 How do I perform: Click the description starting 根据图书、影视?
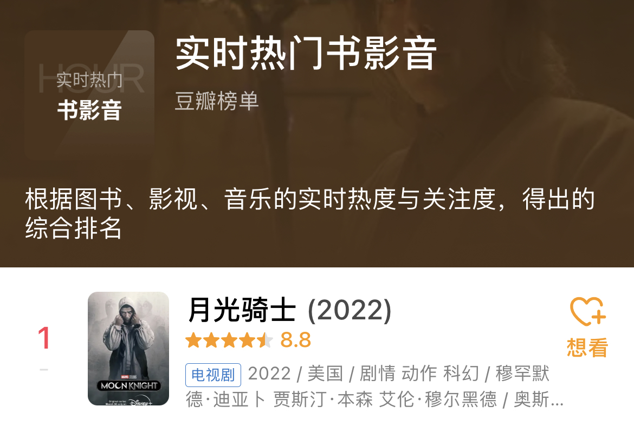[x=310, y=213]
